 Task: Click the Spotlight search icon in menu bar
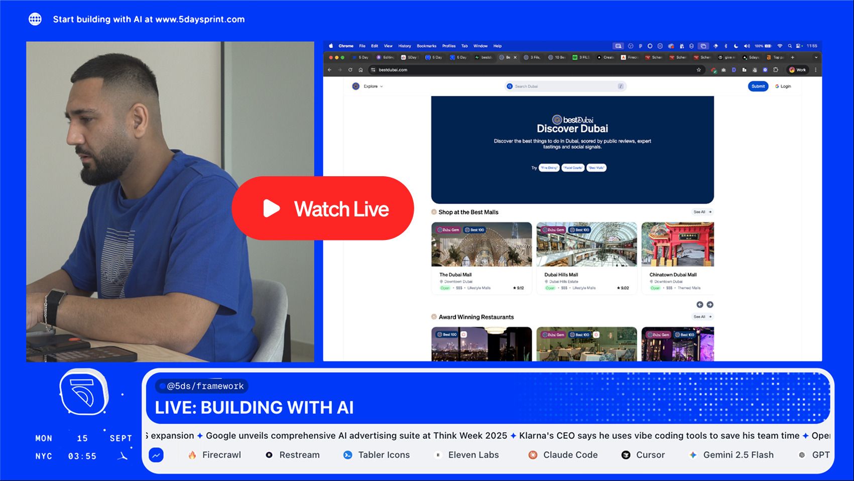(790, 46)
